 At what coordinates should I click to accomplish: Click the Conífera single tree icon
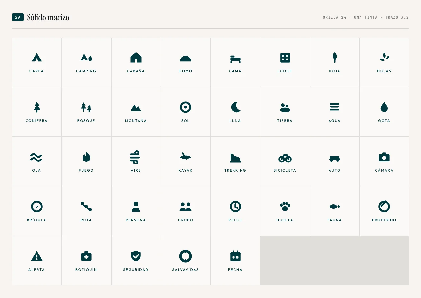(37, 107)
